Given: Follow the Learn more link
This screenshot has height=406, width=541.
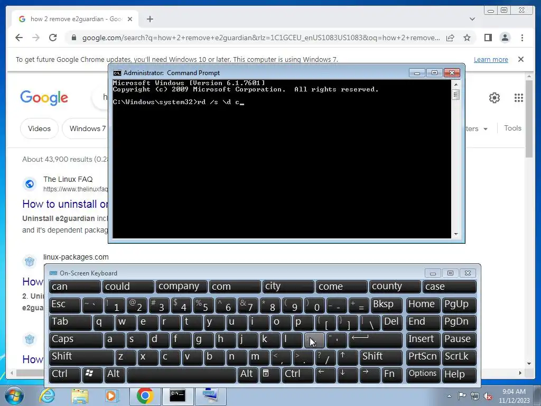Looking at the screenshot, I should point(491,59).
